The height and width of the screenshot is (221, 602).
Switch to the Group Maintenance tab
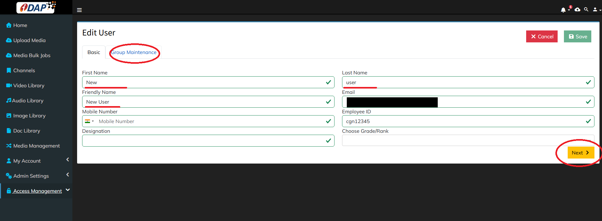pos(134,52)
